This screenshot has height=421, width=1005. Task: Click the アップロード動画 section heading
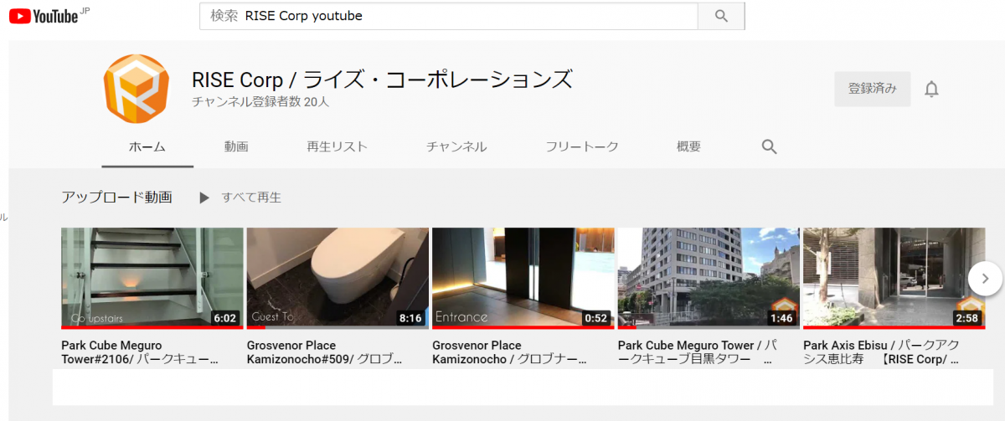pyautogui.click(x=116, y=198)
